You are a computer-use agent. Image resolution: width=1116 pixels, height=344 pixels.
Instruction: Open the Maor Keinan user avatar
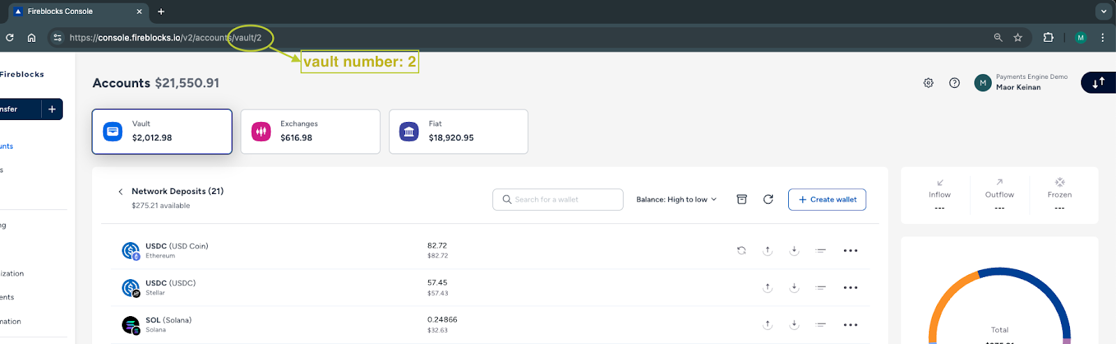click(x=983, y=82)
